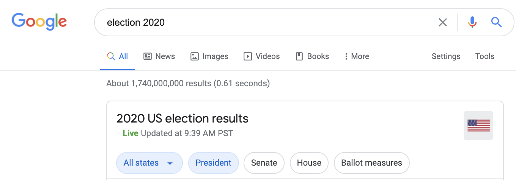This screenshot has height=180, width=516.
Task: Click the News tab newspaper icon
Action: click(x=148, y=56)
